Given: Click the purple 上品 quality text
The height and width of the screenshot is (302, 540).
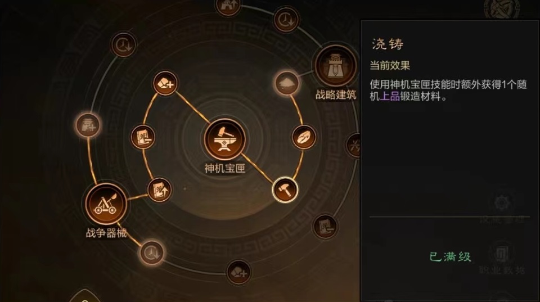Looking at the screenshot, I should pyautogui.click(x=390, y=96).
